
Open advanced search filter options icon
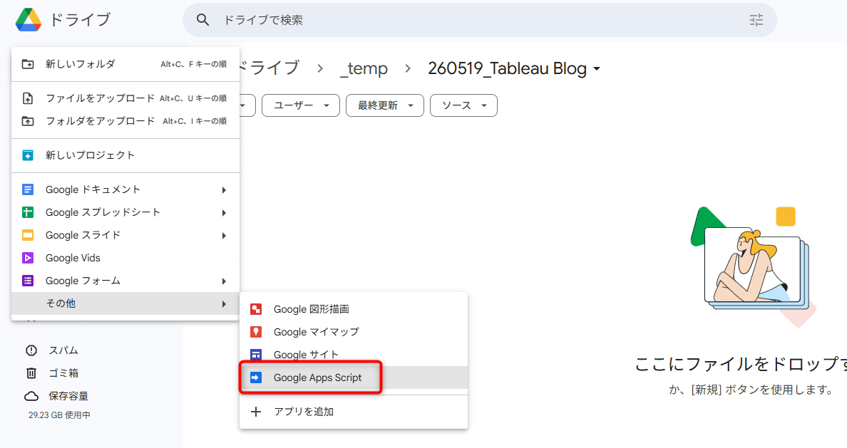point(756,20)
